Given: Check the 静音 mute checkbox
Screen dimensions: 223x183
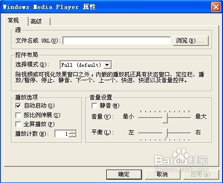Looking at the screenshot, I should (x=94, y=106).
